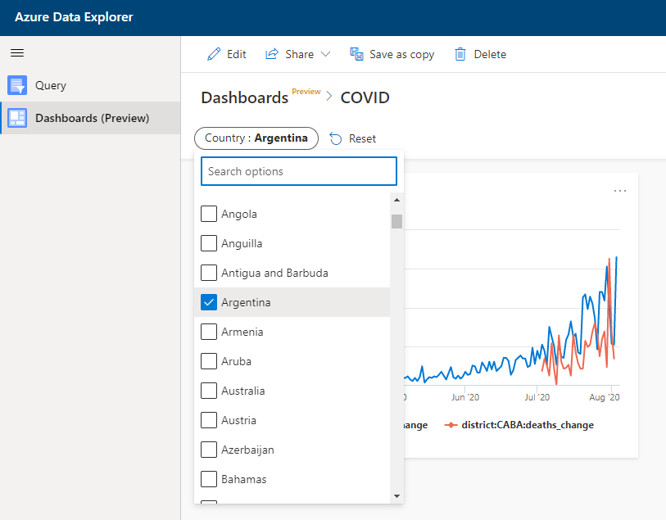Click the Angola option text
This screenshot has width=666, height=520.
pos(239,215)
